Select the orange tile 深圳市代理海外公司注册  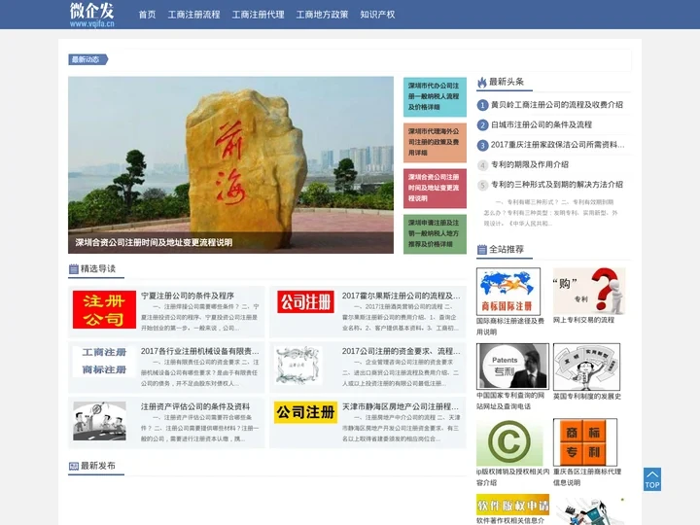click(x=435, y=142)
